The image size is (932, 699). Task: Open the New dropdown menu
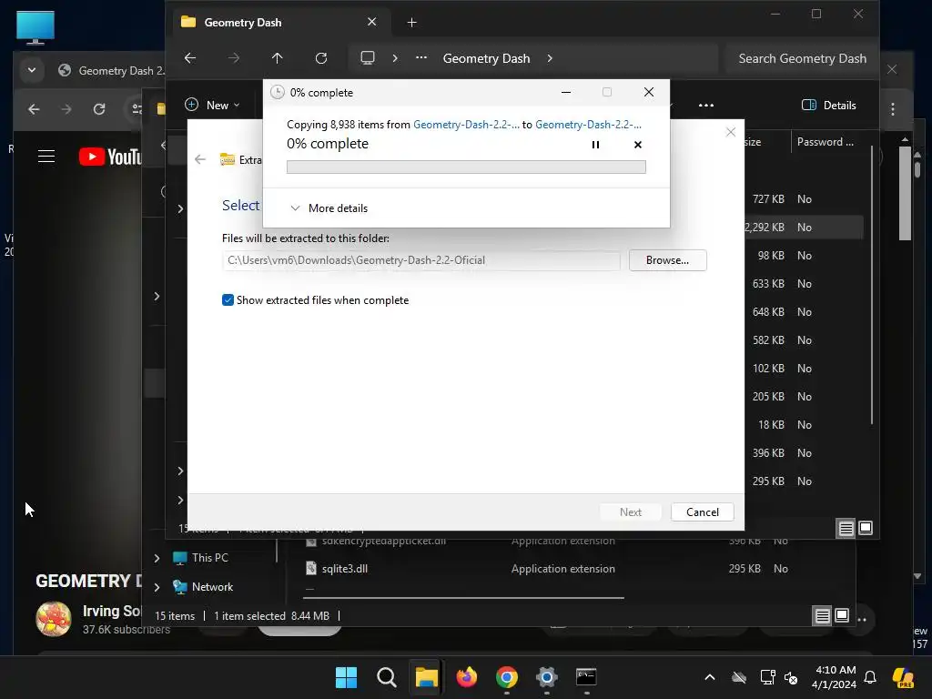(212, 106)
